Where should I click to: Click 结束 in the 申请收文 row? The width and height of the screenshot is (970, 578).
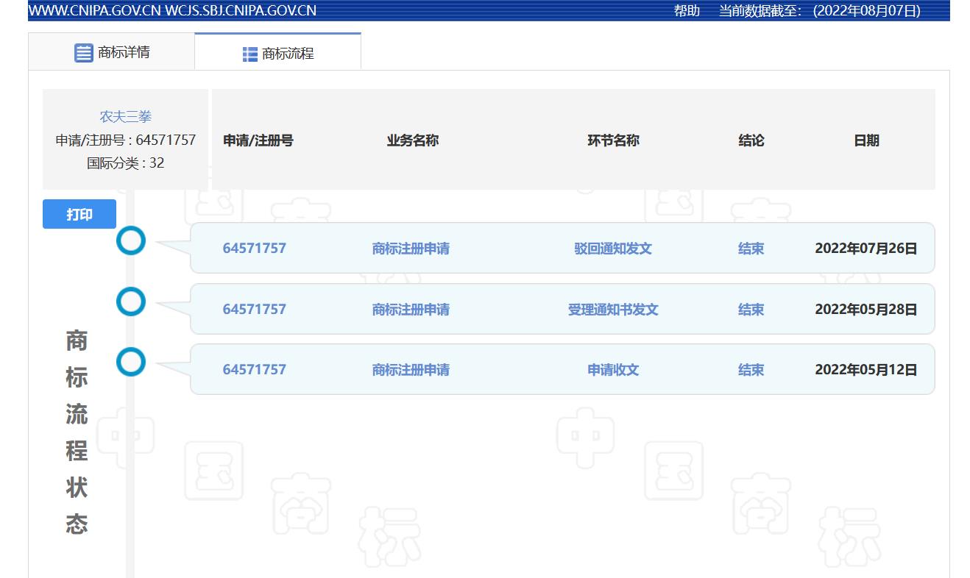(x=751, y=370)
